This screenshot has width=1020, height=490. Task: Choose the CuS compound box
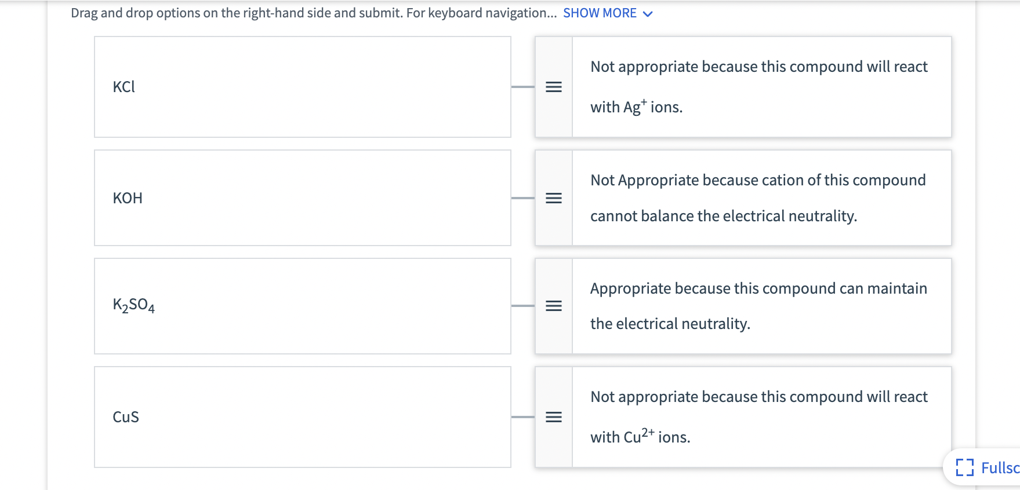coord(302,417)
